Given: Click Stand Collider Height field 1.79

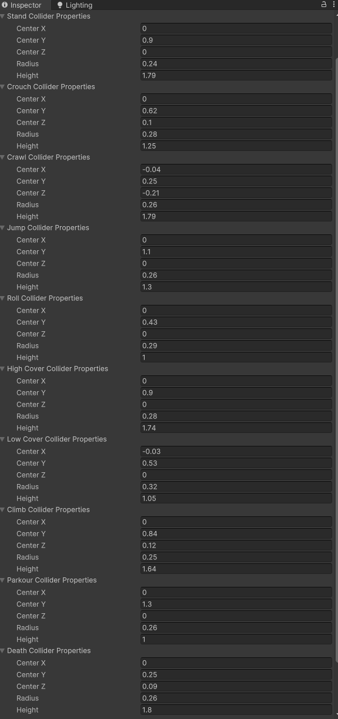Looking at the screenshot, I should (x=236, y=76).
